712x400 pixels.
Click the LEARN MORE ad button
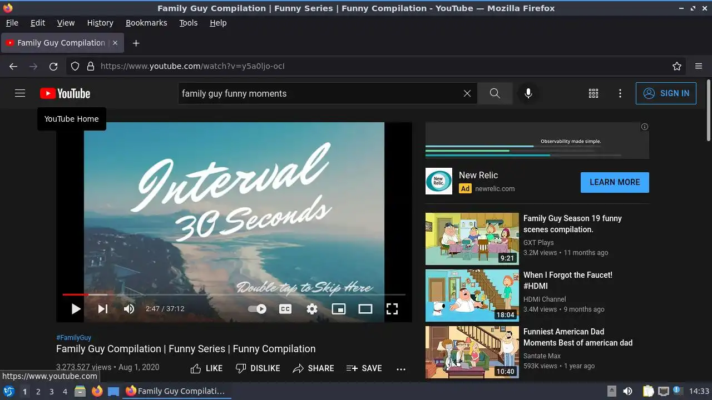coord(615,182)
